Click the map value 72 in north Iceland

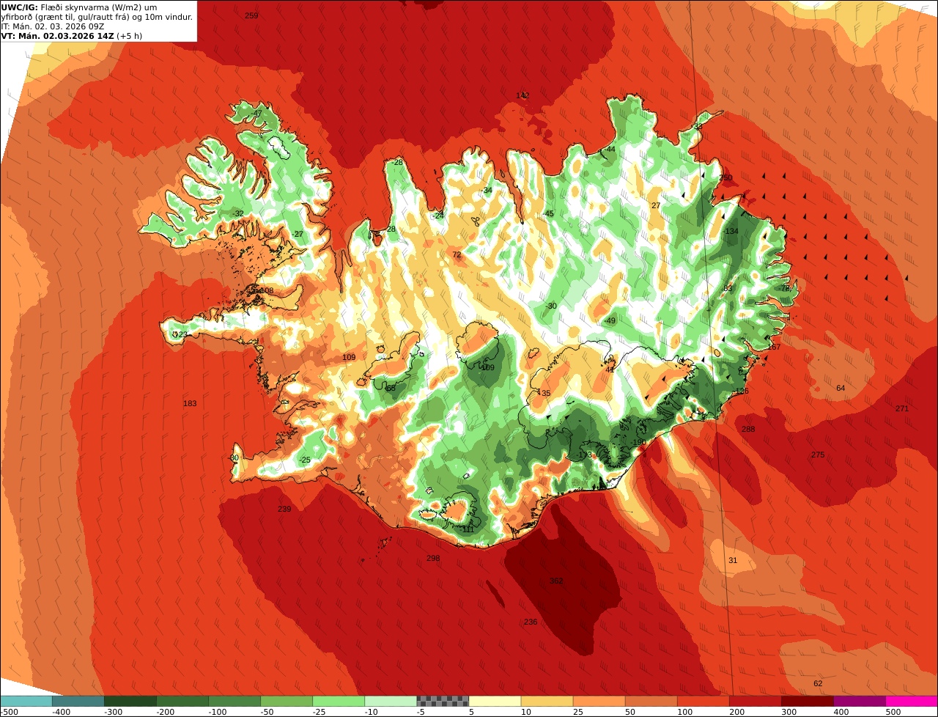click(457, 255)
